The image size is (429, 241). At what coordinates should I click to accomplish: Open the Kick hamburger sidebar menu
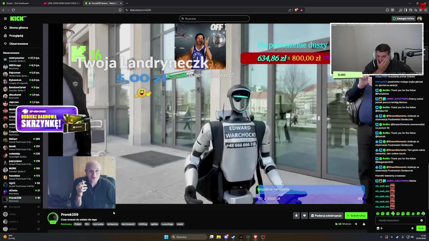(x=5, y=18)
